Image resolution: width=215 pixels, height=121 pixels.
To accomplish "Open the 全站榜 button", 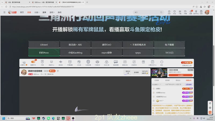I will click(136, 72).
